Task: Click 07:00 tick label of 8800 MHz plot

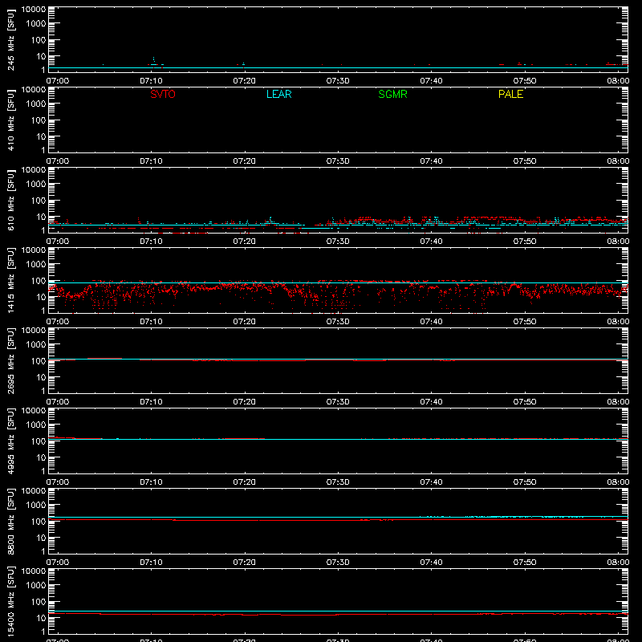Action: pyautogui.click(x=58, y=563)
